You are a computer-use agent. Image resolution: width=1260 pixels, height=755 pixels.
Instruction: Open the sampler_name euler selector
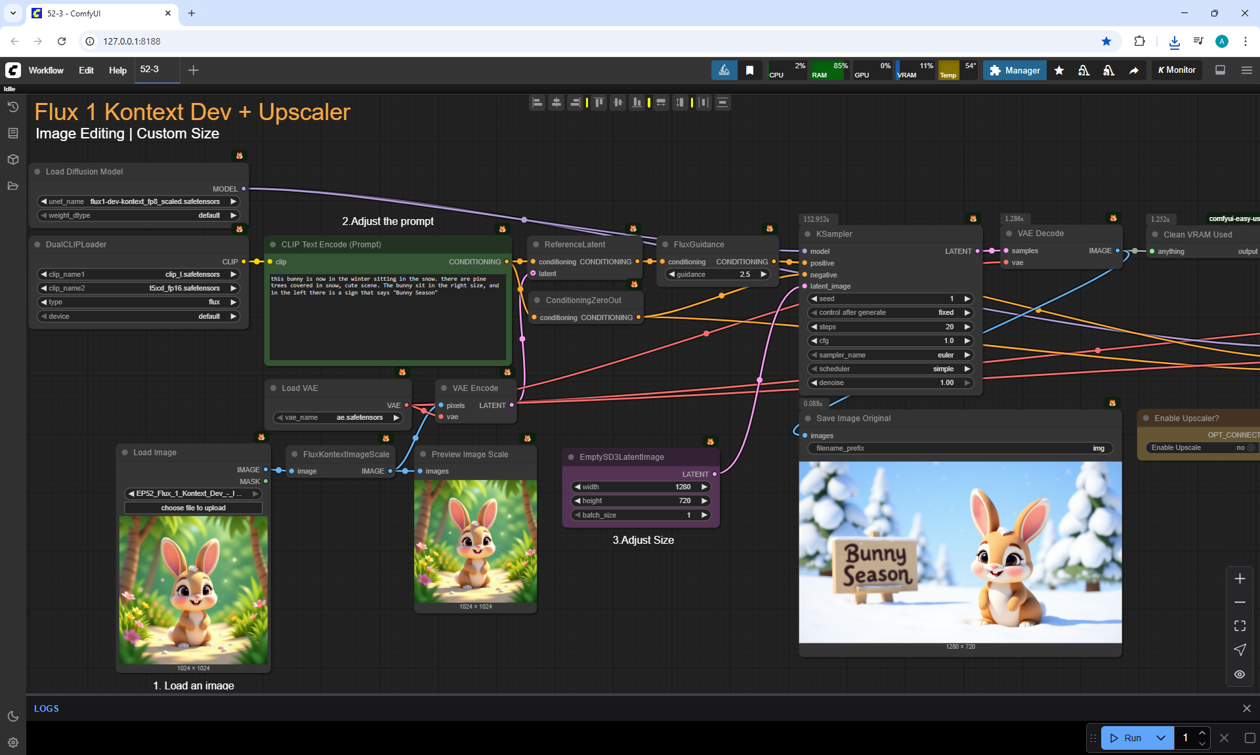tap(891, 355)
